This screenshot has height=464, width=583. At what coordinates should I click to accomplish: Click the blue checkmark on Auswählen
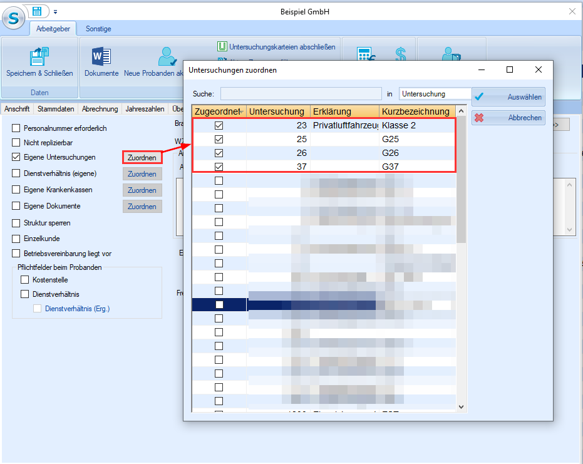coord(479,96)
